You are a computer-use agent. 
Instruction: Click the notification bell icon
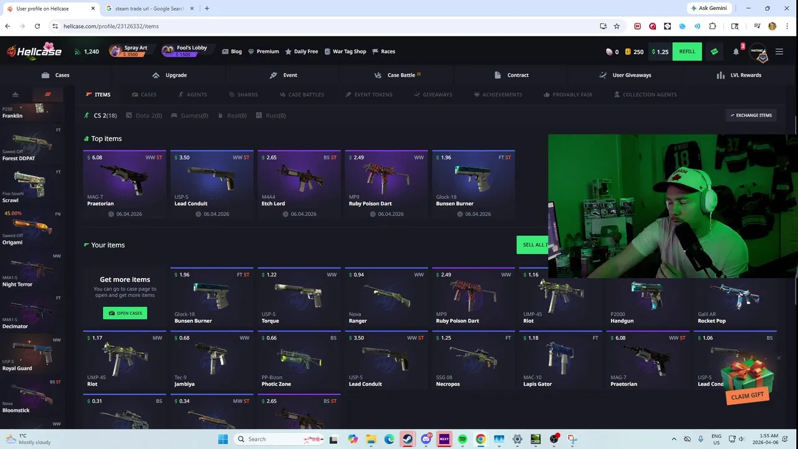point(736,51)
